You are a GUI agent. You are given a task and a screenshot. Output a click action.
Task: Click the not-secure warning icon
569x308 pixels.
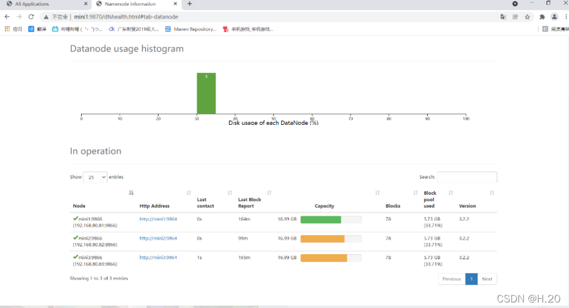(x=46, y=17)
